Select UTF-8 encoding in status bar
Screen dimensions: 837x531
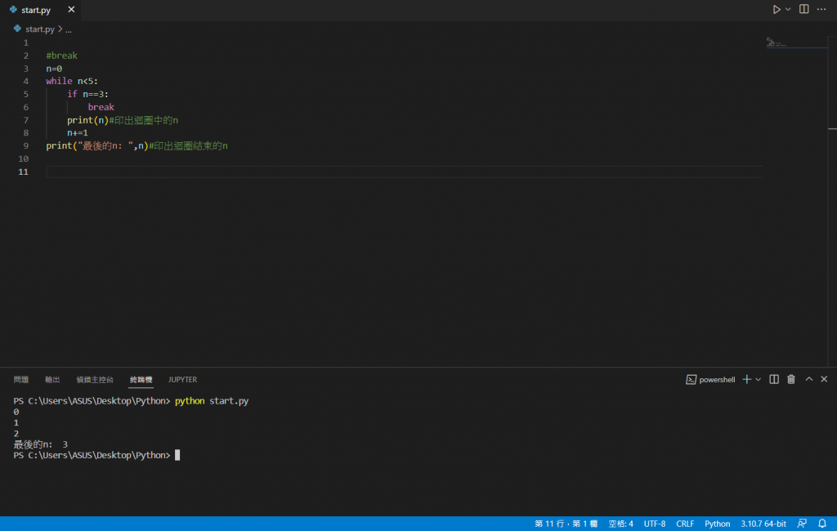655,524
